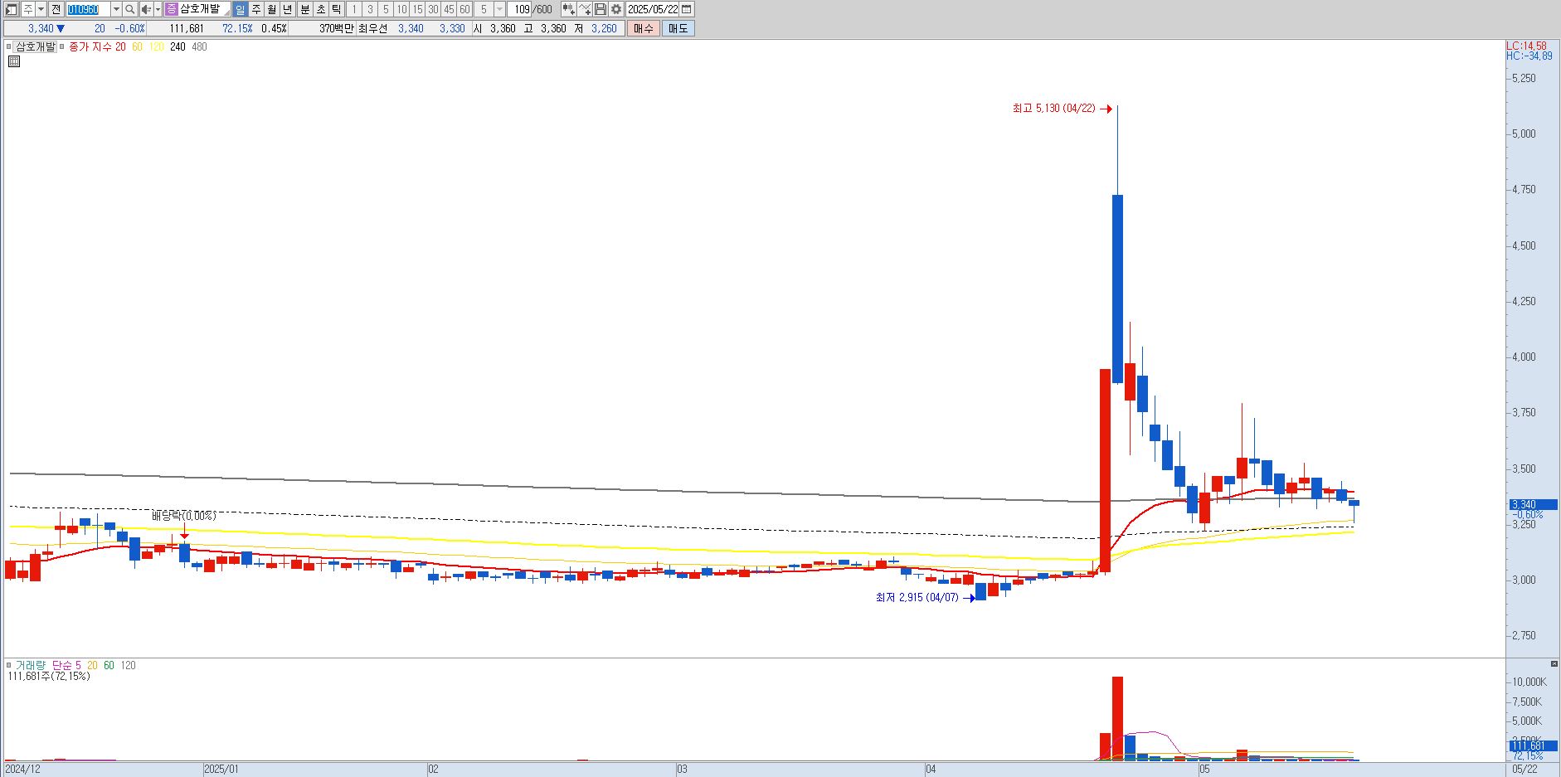Click the speaker sound icon
This screenshot has width=1561, height=777.
146,9
